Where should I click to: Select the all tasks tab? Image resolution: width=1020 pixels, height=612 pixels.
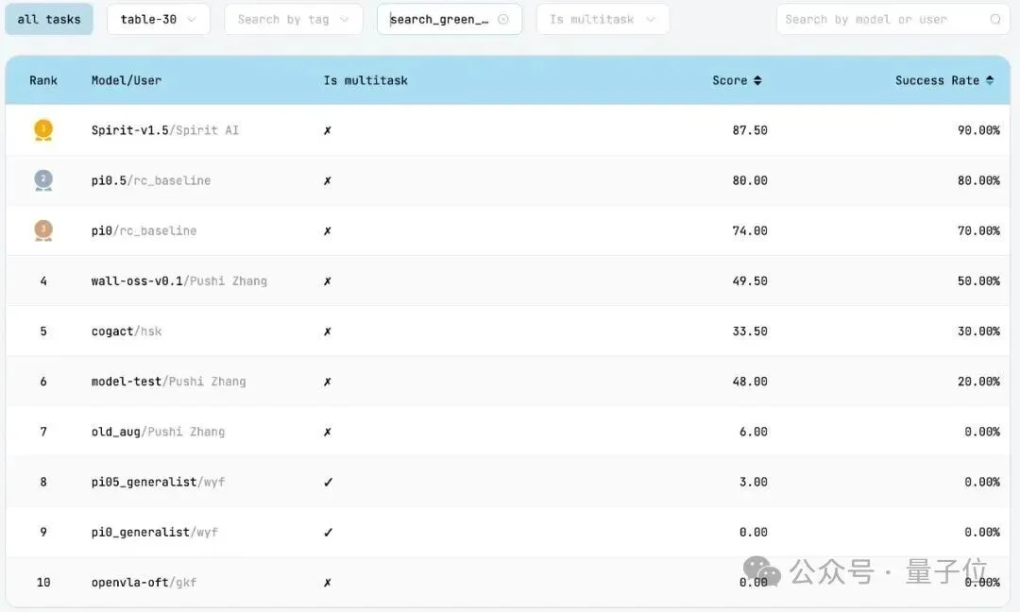point(49,18)
